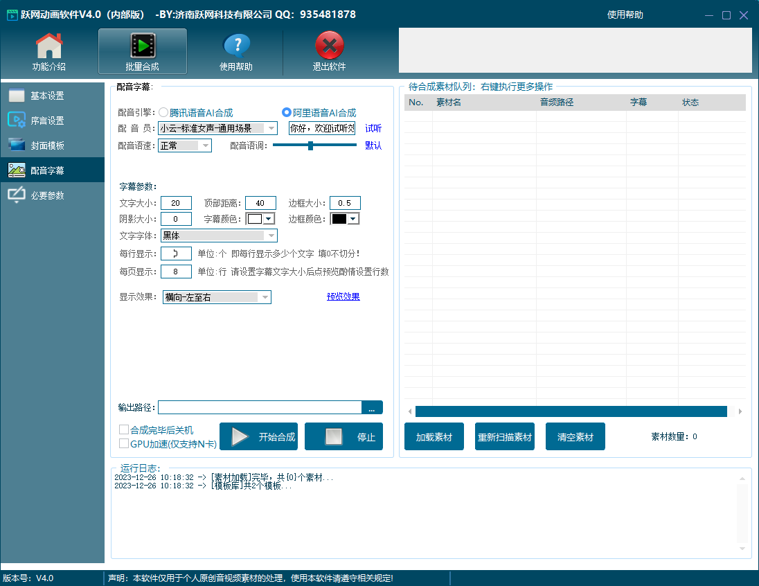Click 使用帮助 in the title bar

click(x=625, y=15)
